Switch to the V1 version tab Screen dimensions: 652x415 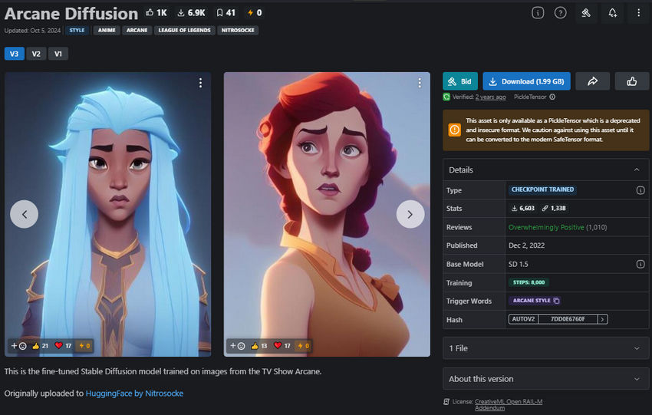click(x=58, y=54)
